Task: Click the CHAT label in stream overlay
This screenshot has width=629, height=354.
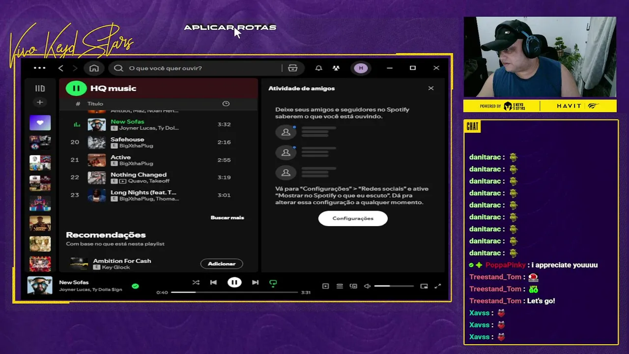Action: pyautogui.click(x=472, y=126)
